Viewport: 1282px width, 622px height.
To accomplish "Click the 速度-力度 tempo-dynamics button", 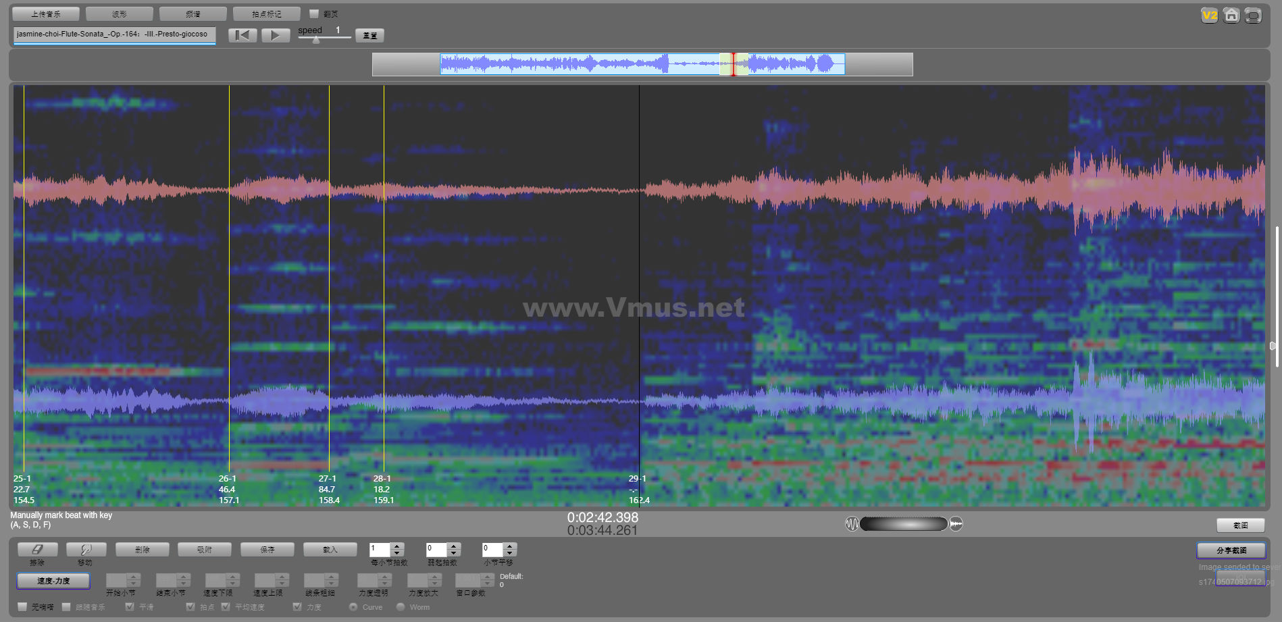I will (53, 581).
